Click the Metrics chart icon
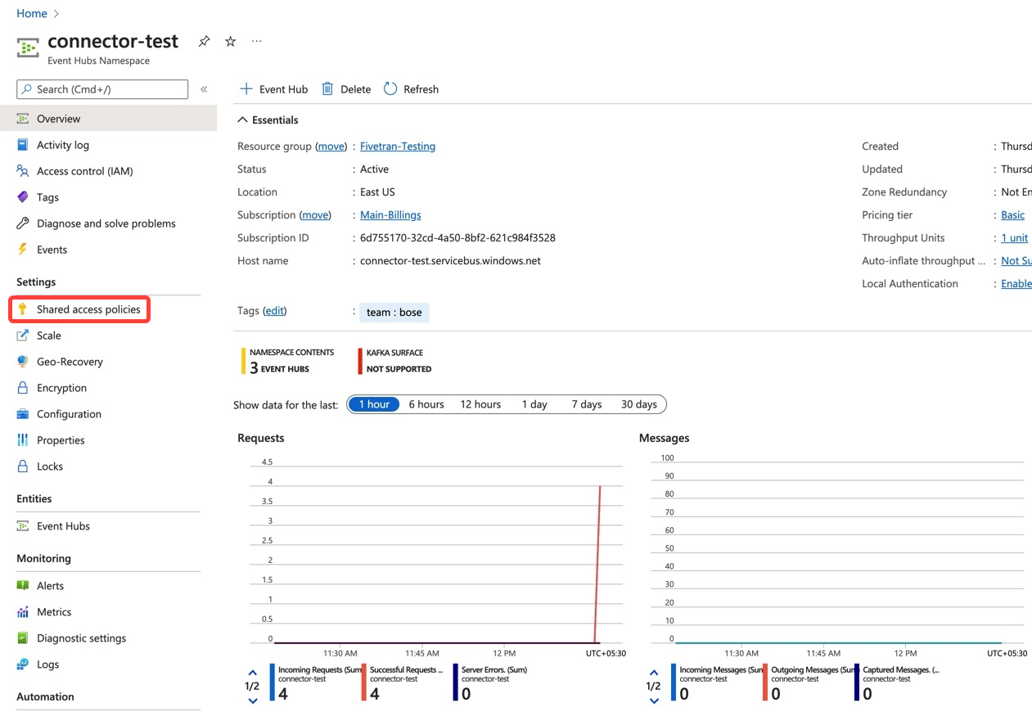 [23, 612]
